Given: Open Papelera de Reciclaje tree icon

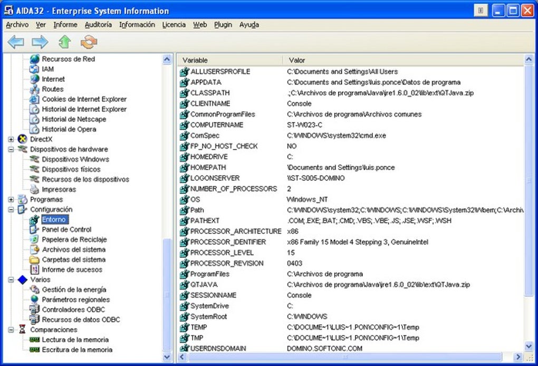Looking at the screenshot, I should click(x=34, y=239).
